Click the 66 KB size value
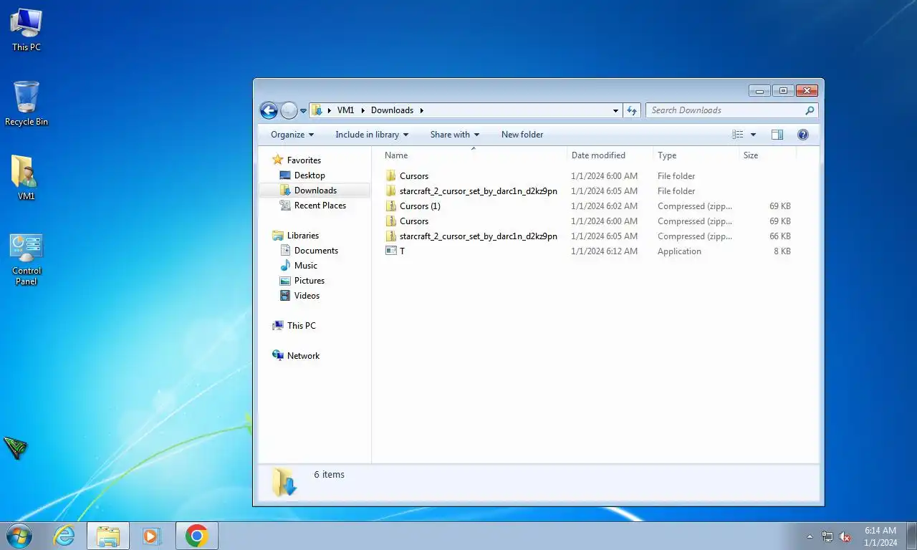This screenshot has height=550, width=917. [780, 236]
